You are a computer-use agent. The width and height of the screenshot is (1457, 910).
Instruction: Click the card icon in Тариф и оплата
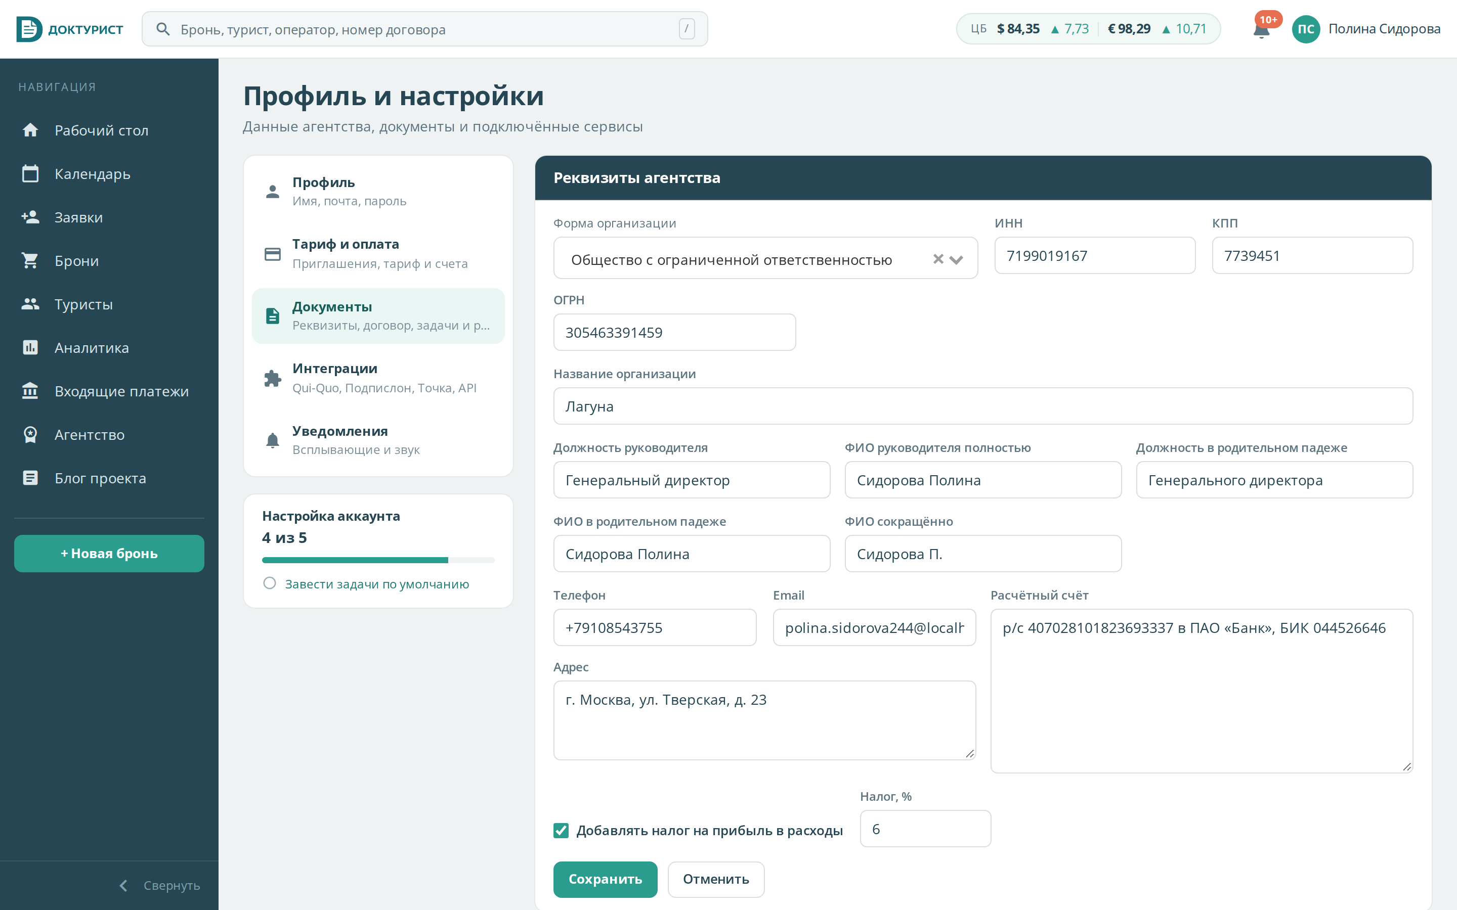[273, 254]
